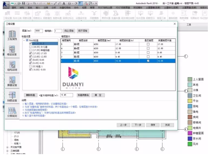The width and height of the screenshot is (210, 155).
Task: Click the 高度调整 ribbon tool icon
Action: 184,13
